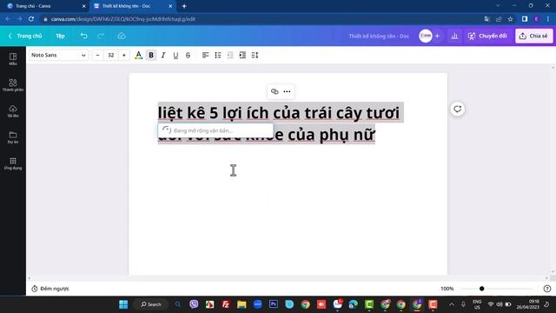The height and width of the screenshot is (313, 556).
Task: Click the redo arrow in Canva header
Action: (x=101, y=36)
